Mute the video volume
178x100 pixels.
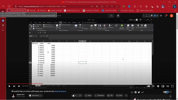[x=19, y=86]
